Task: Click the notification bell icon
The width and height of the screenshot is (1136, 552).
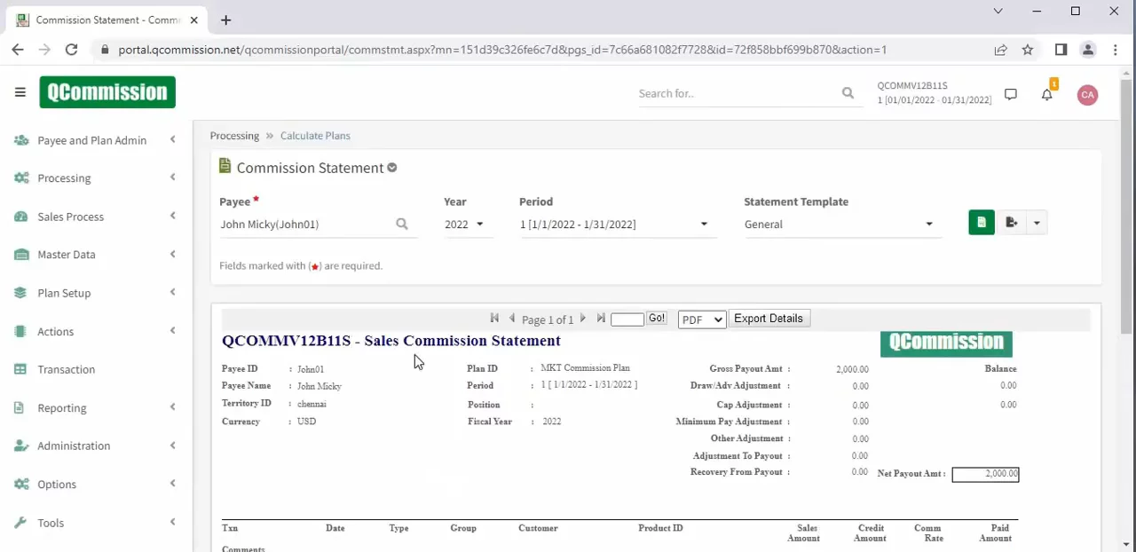Action: 1047,94
